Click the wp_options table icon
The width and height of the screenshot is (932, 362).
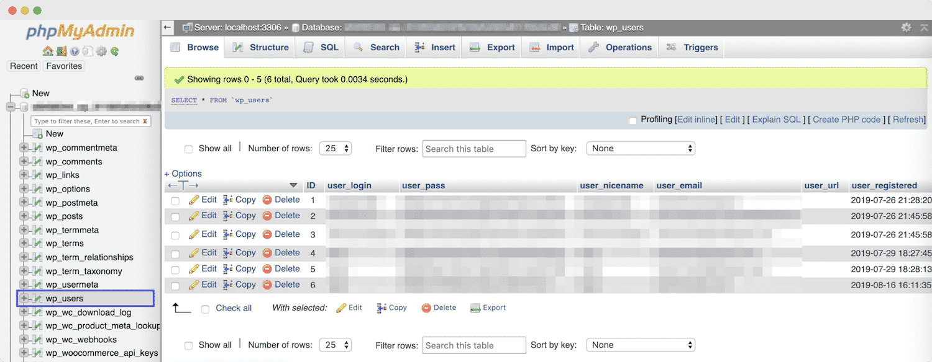(x=38, y=189)
